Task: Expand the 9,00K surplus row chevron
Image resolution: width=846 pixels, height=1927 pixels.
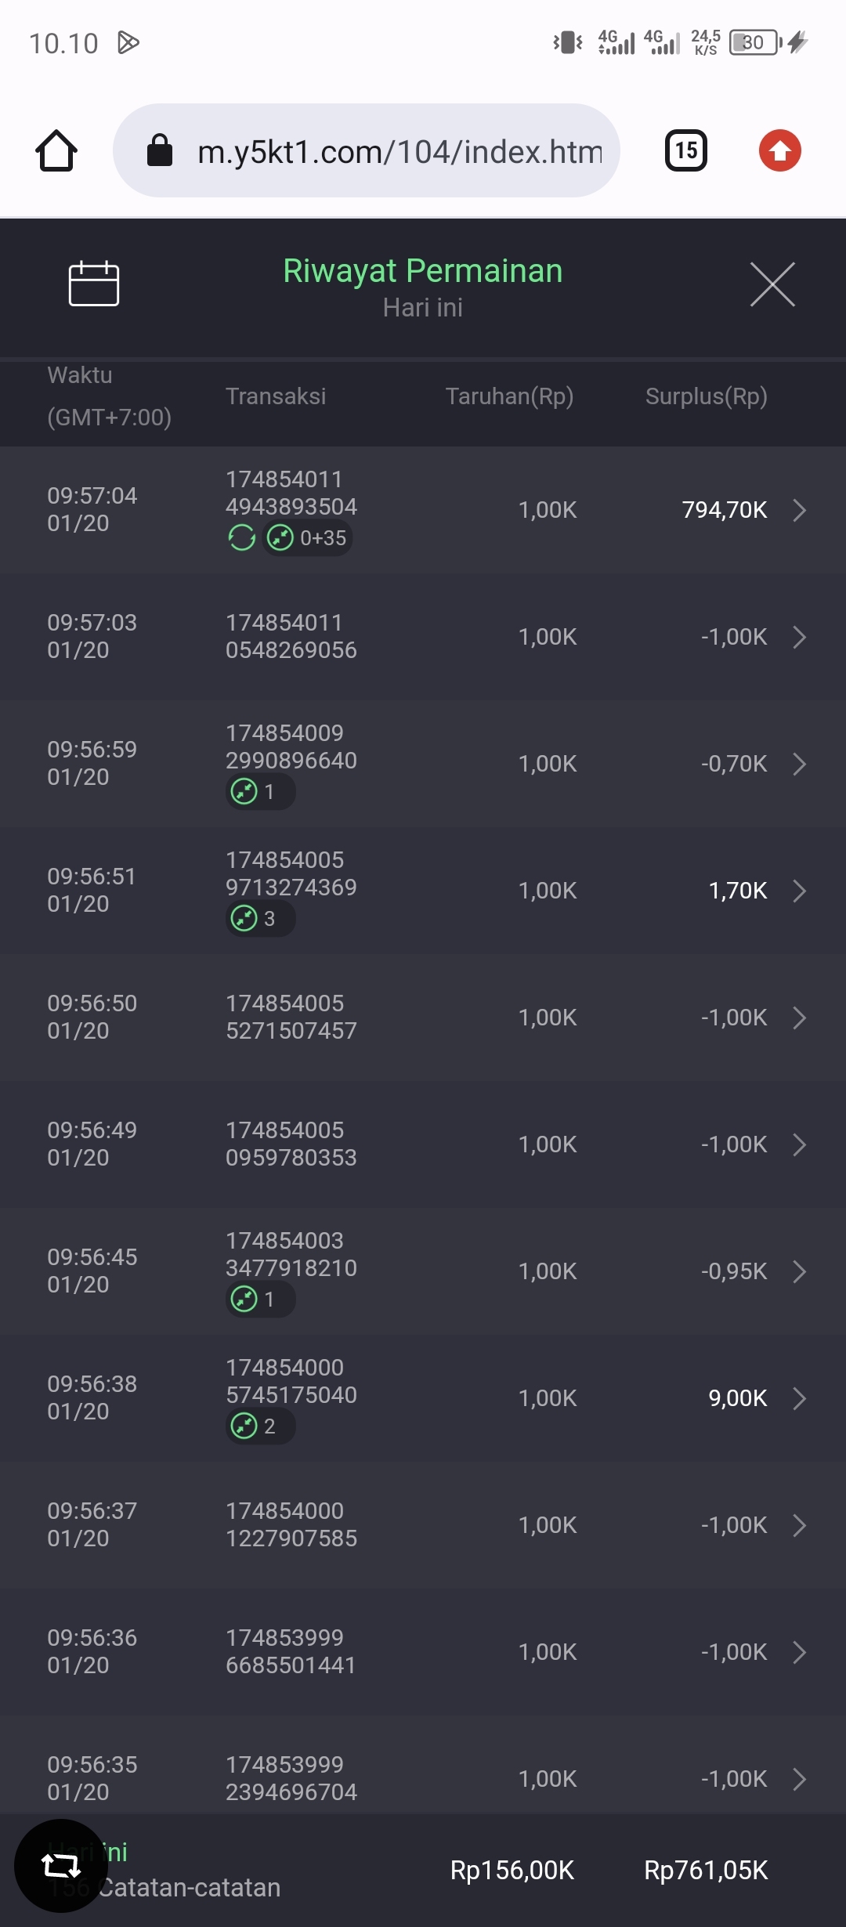Action: 799,1398
